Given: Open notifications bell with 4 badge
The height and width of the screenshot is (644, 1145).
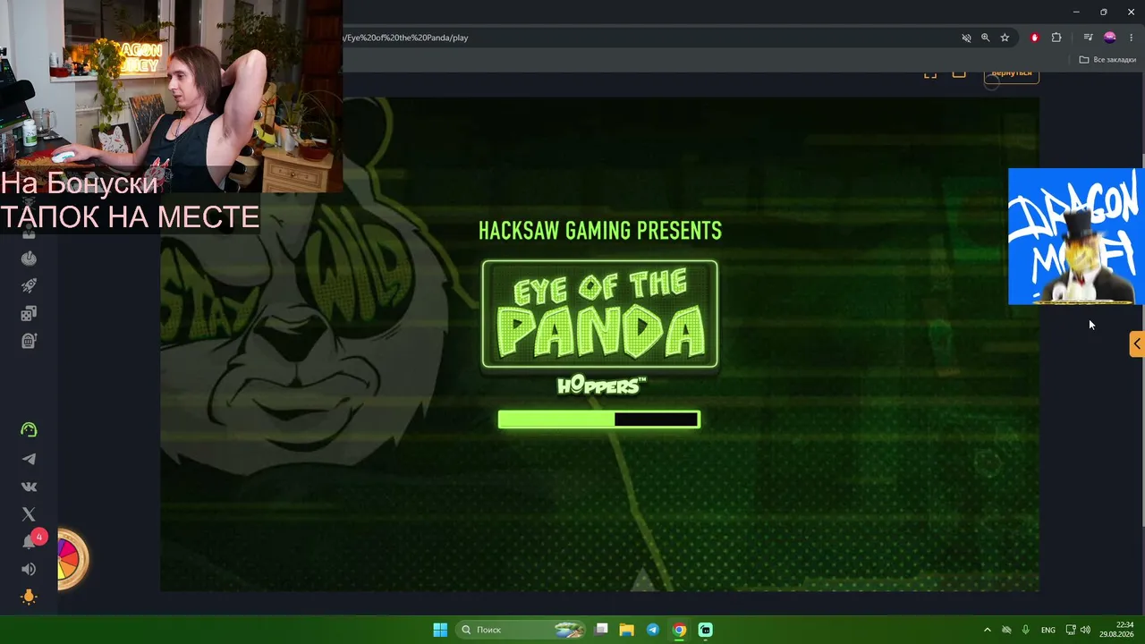Looking at the screenshot, I should click(x=31, y=539).
